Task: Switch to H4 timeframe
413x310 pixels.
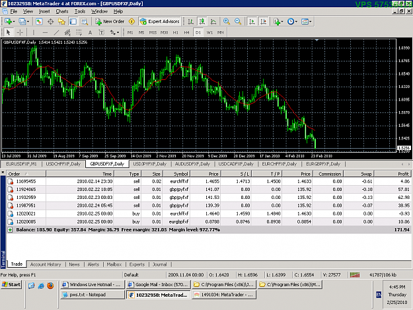Action: point(187,32)
